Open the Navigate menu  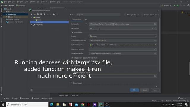coord(20,2)
